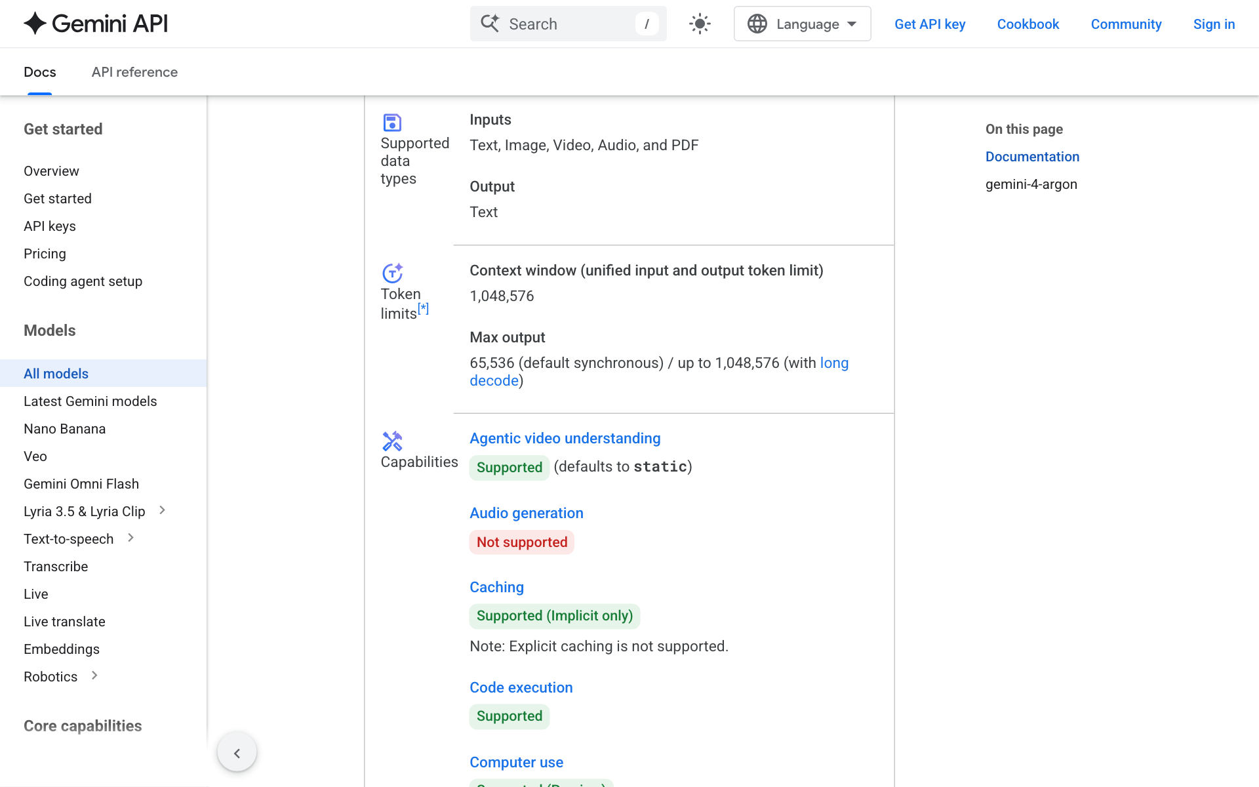
Task: Open the Live translate page
Action: pyautogui.click(x=64, y=622)
